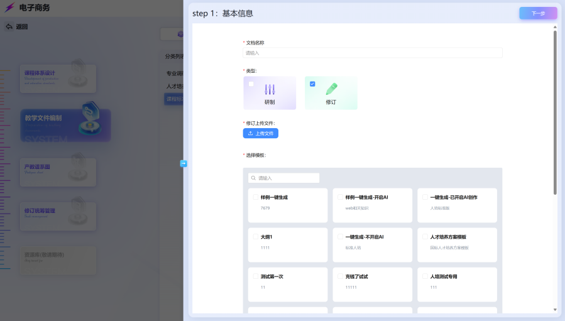Open the 产教谱系图 sidebar card
The width and height of the screenshot is (565, 321).
[58, 172]
